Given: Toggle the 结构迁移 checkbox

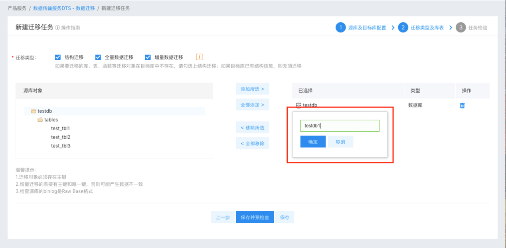Looking at the screenshot, I should coord(58,57).
